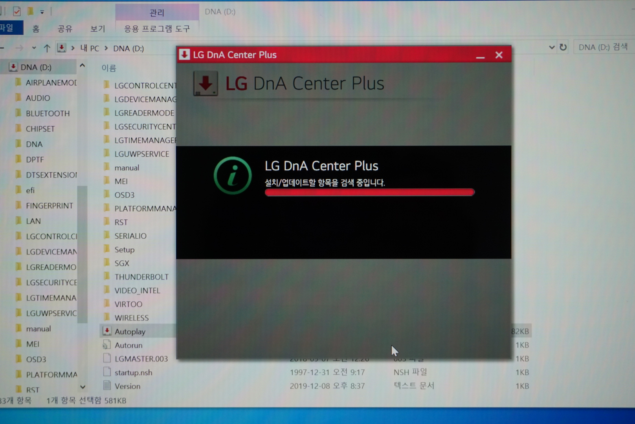Image resolution: width=635 pixels, height=424 pixels.
Task: Collapse the navigation pane scroll-up arrow
Action: pyautogui.click(x=82, y=66)
